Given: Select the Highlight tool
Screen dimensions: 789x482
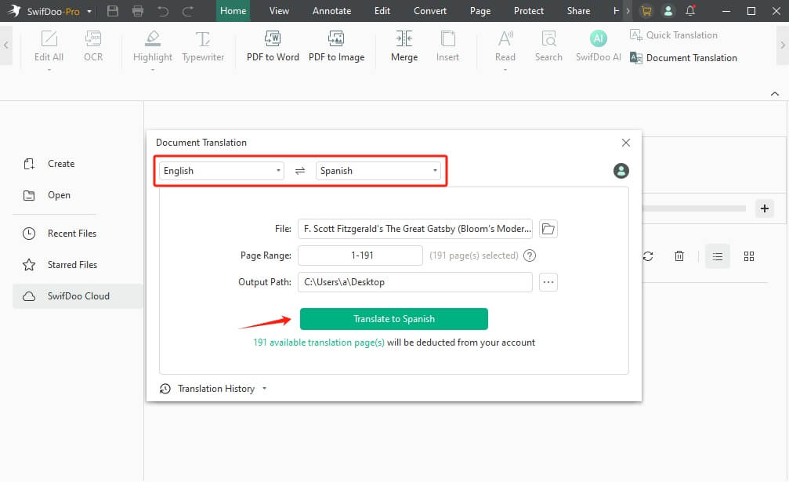Looking at the screenshot, I should [153, 45].
